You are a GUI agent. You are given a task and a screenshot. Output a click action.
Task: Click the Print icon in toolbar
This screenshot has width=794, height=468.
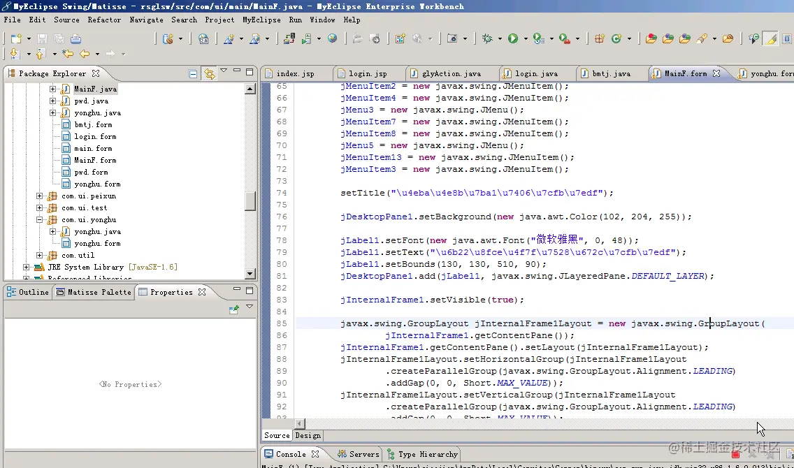pyautogui.click(x=75, y=39)
